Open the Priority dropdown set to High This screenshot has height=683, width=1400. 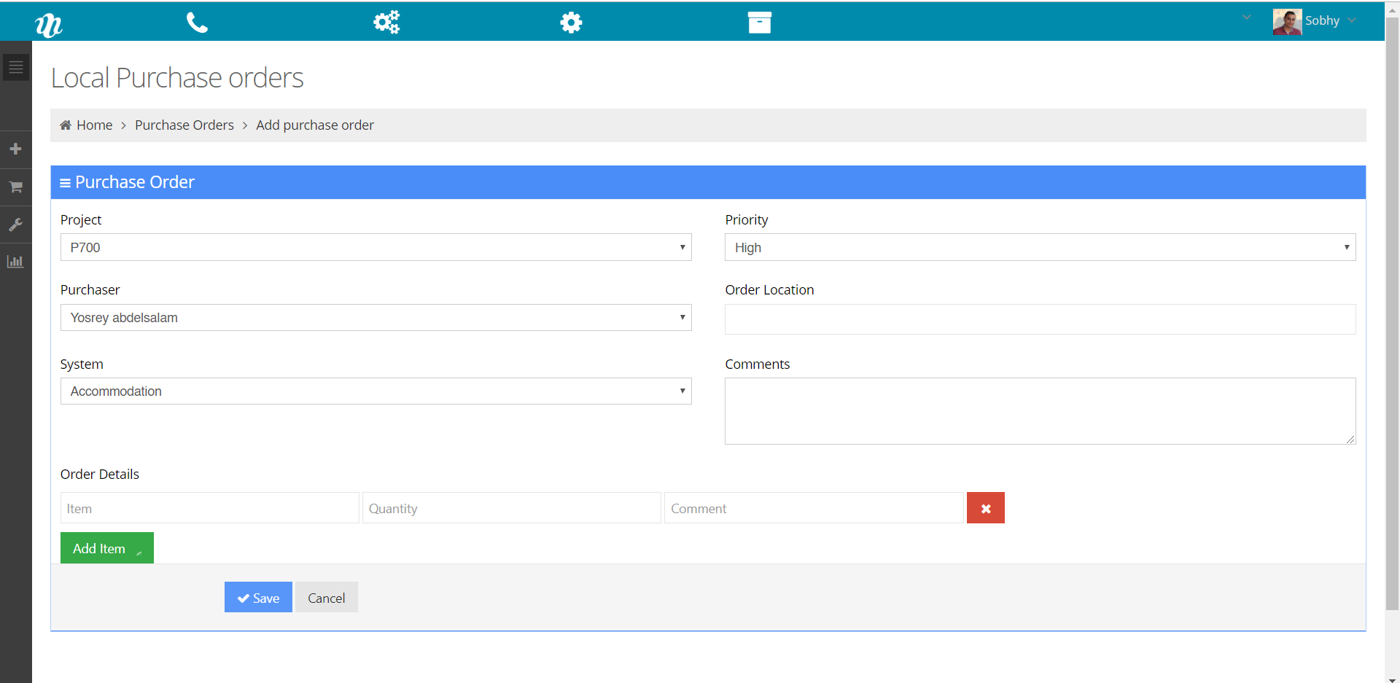(1040, 248)
